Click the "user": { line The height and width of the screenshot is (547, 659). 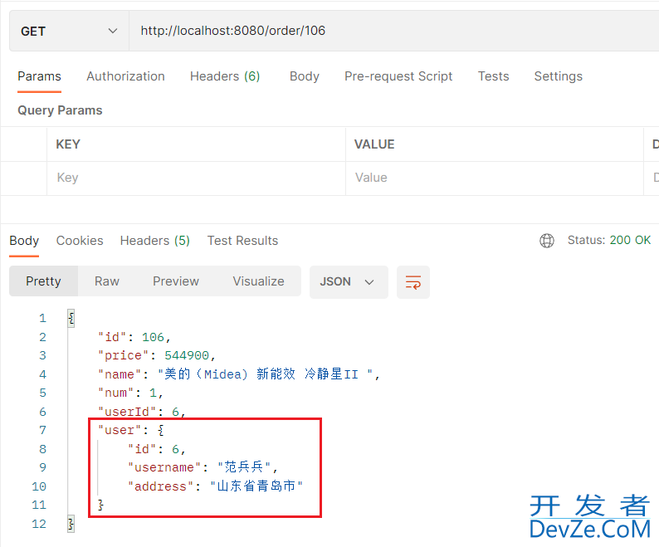coord(130,430)
